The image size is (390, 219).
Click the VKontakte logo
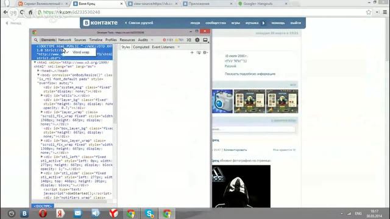point(100,23)
